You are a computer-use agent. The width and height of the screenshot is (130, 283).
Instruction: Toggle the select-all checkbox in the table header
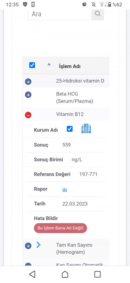[x=32, y=65]
